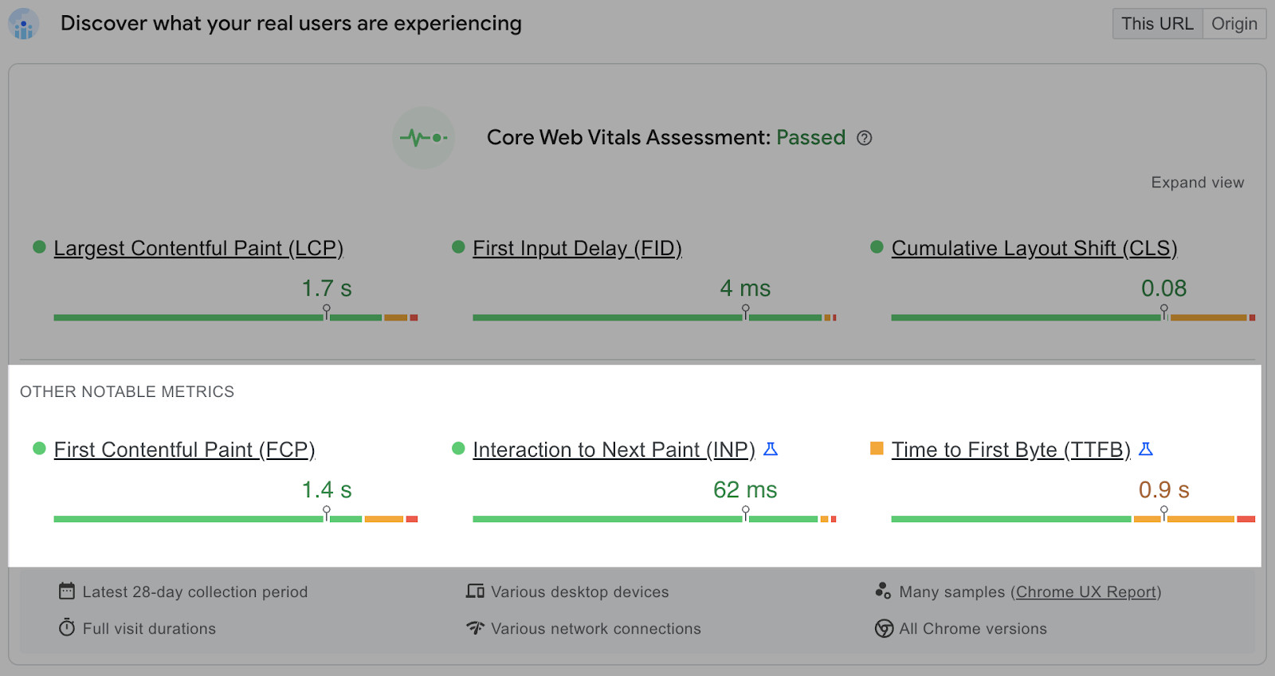Click the PageSpeed Insights logo icon
This screenshot has width=1275, height=676.
[22, 23]
